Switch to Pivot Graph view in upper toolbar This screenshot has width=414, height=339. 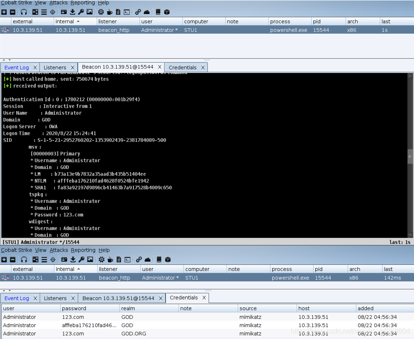35,12
